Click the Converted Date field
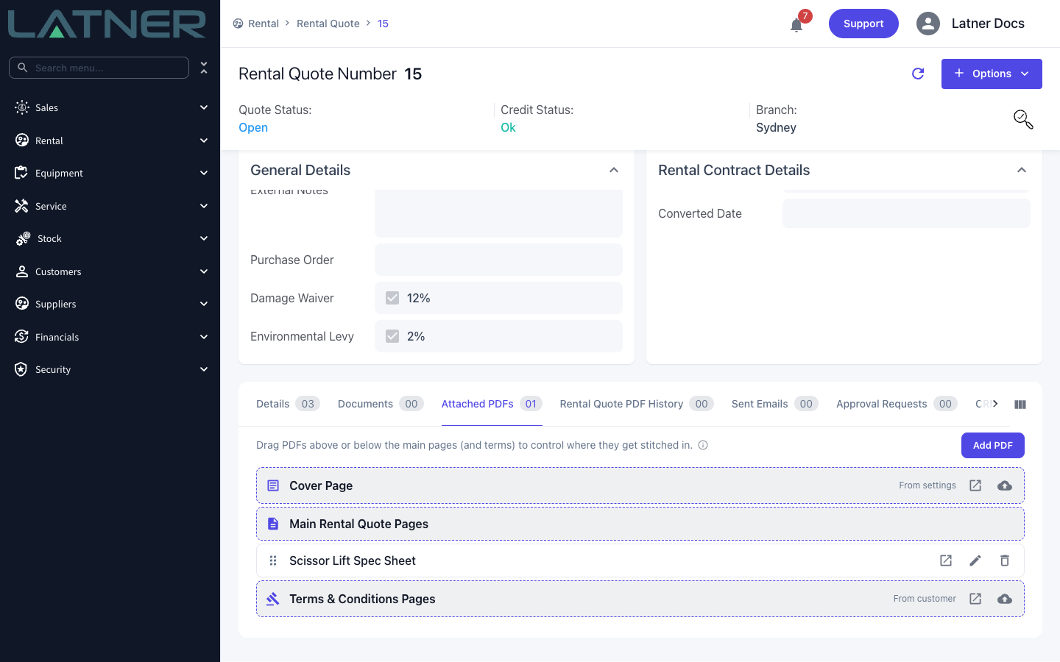The height and width of the screenshot is (662, 1060). point(906,213)
